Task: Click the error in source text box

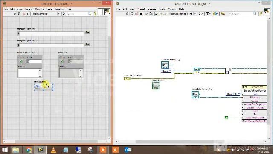Action: click(x=28, y=73)
